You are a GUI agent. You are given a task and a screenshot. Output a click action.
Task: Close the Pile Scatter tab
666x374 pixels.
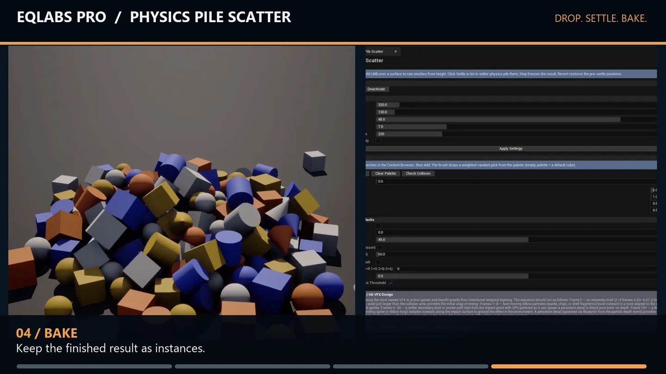click(x=395, y=52)
